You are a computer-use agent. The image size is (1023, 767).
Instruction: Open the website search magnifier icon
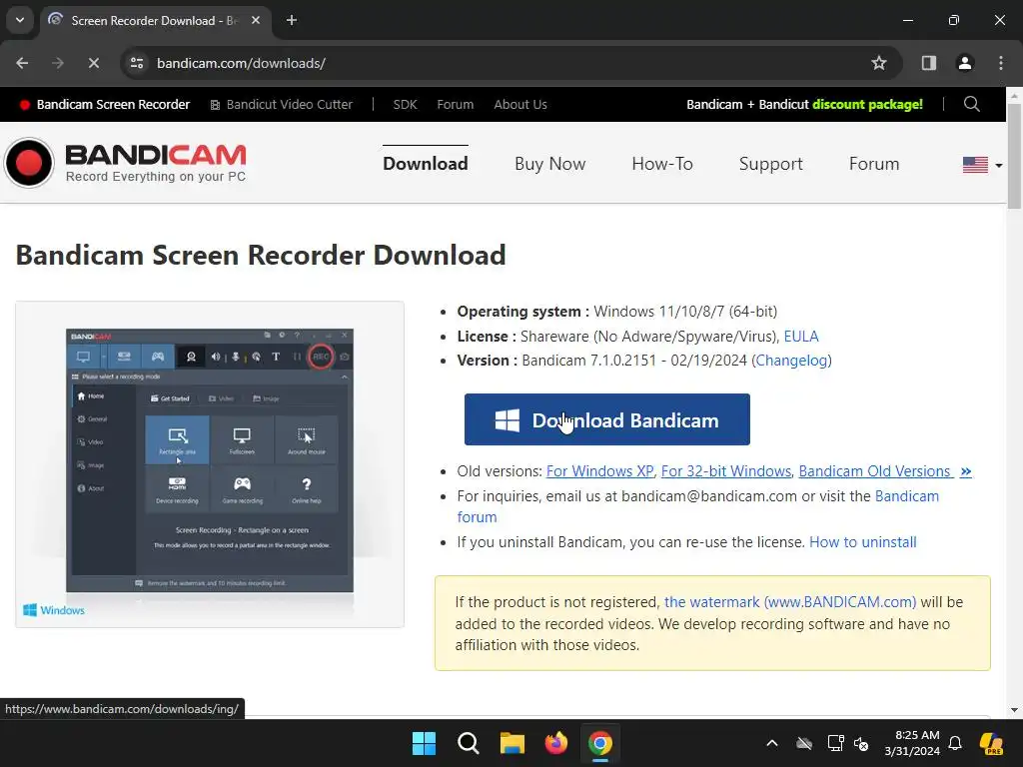click(971, 104)
